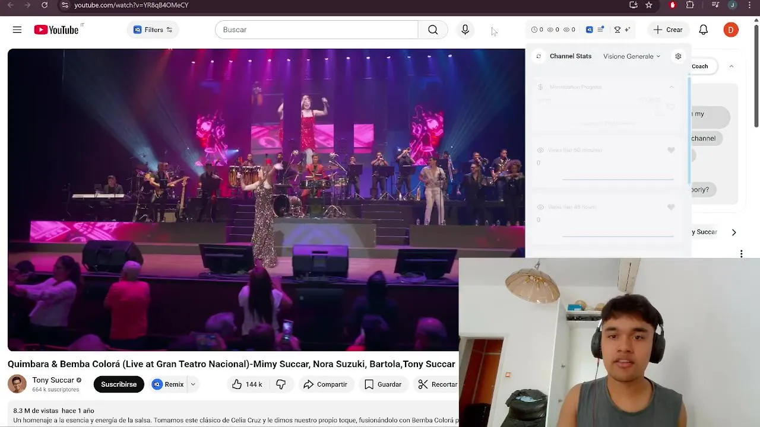Click the search magnifier button
The height and width of the screenshot is (427, 760).
[x=433, y=30]
